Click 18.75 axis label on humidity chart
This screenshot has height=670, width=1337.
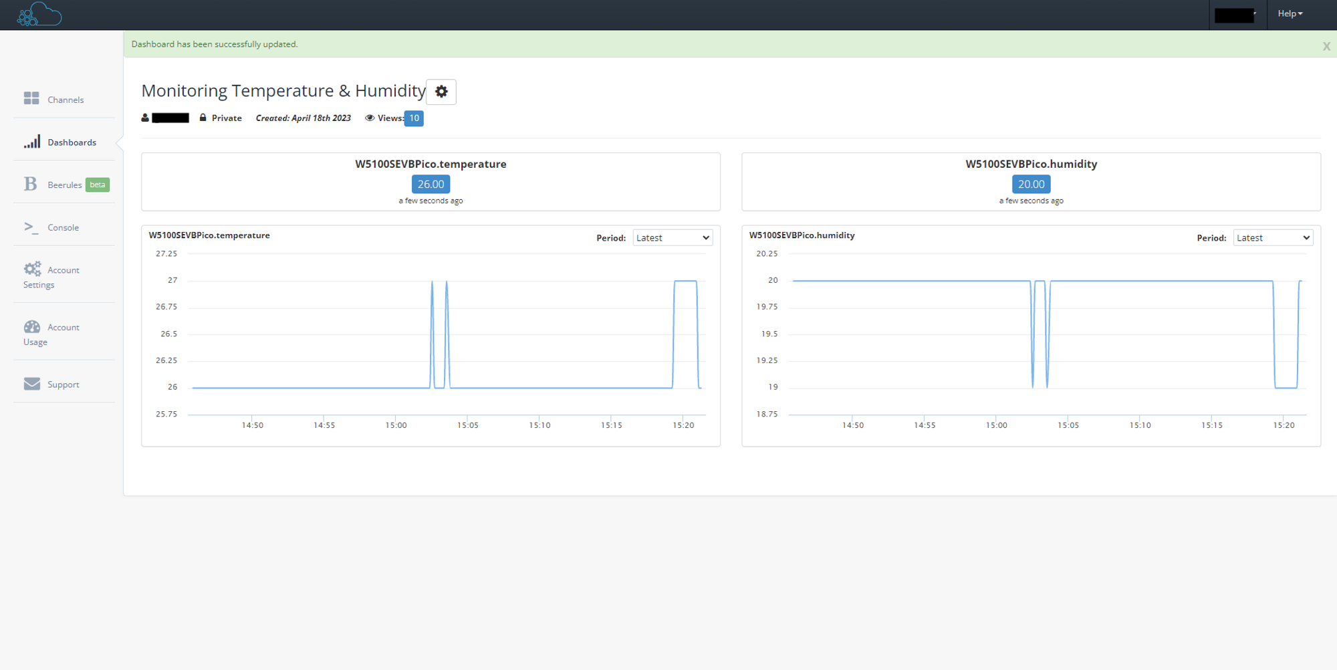767,415
